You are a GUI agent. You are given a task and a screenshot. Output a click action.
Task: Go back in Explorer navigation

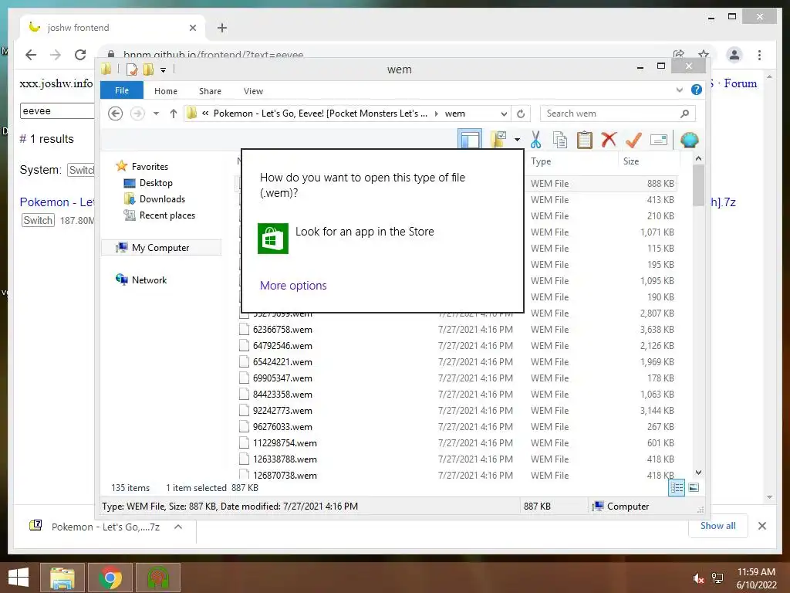point(116,114)
